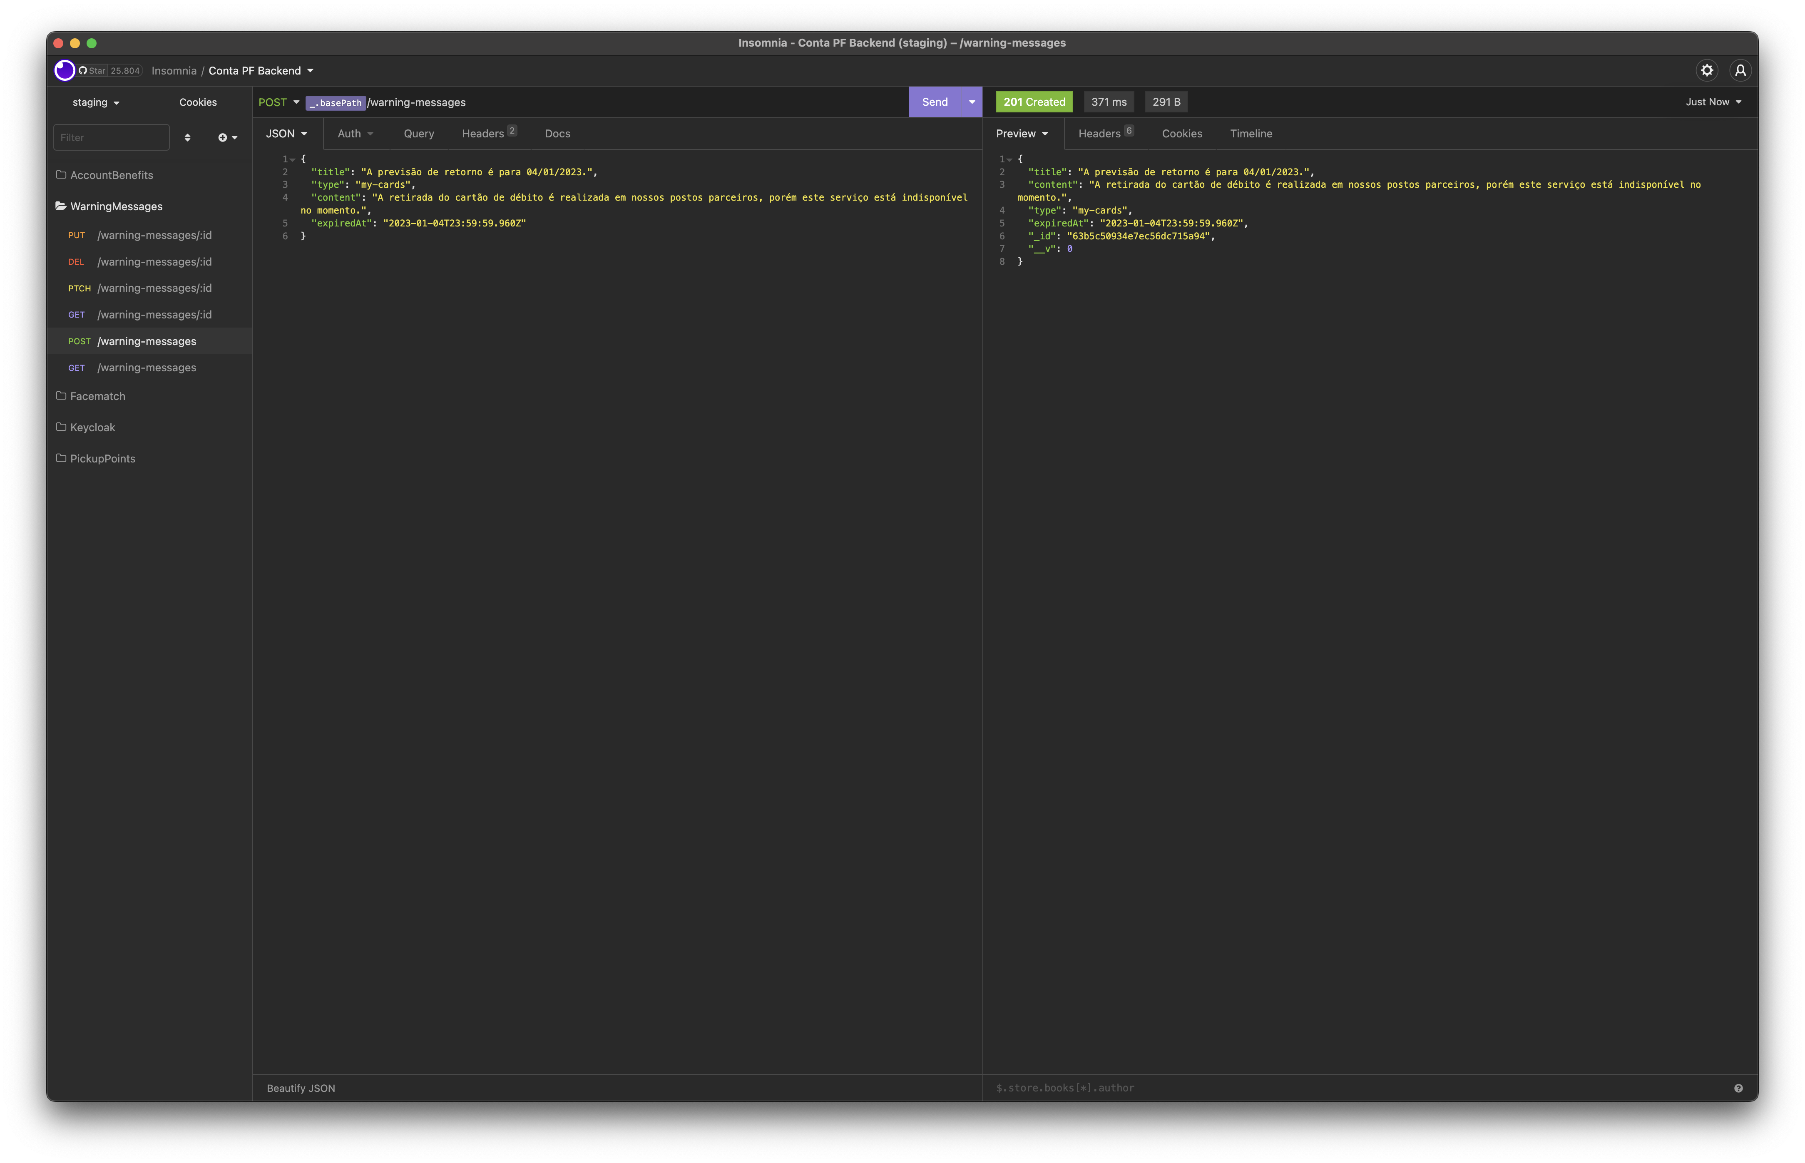Click the JSONPath response filter field

pos(1360,1088)
